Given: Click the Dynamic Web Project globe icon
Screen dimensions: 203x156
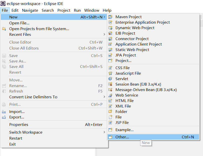Looking at the screenshot, I should (110, 28).
